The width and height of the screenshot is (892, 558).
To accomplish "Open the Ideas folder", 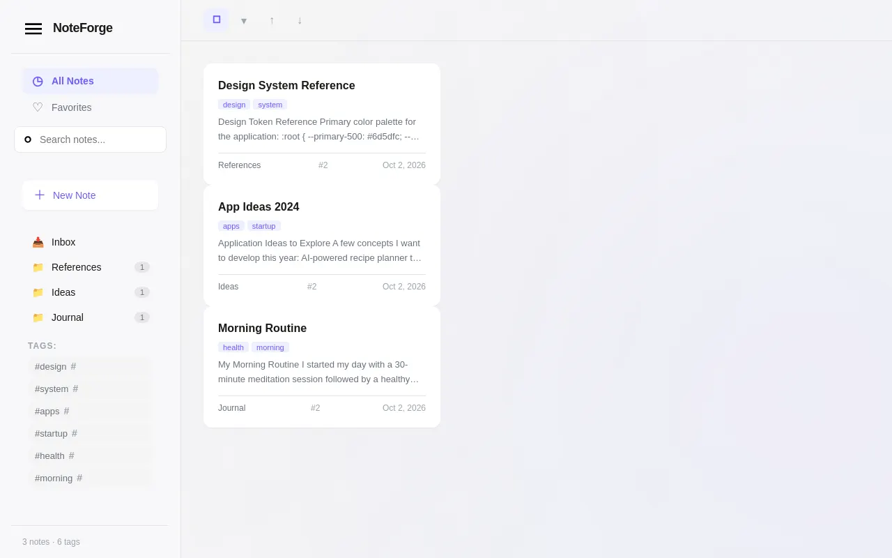I will coord(91,292).
